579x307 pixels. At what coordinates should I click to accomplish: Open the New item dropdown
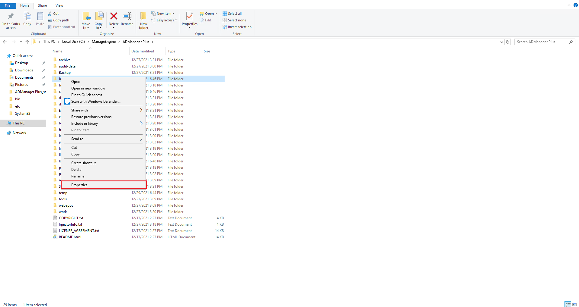163,14
